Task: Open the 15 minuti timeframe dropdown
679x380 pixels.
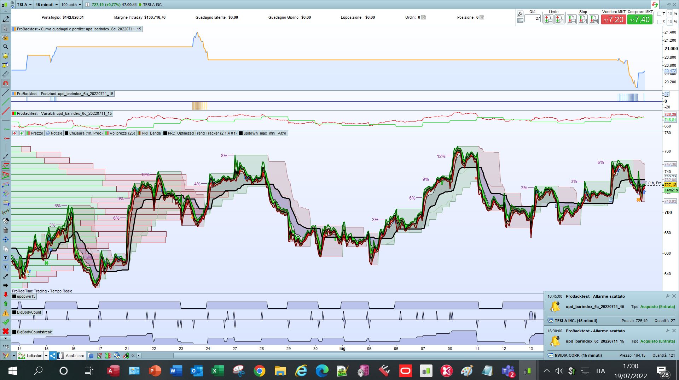Action: [x=47, y=5]
